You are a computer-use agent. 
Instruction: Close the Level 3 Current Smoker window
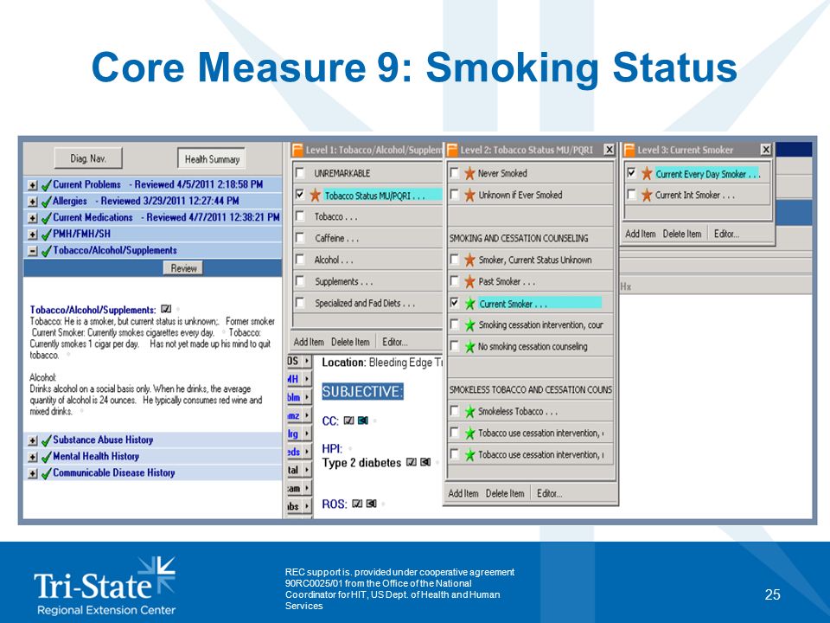point(765,150)
